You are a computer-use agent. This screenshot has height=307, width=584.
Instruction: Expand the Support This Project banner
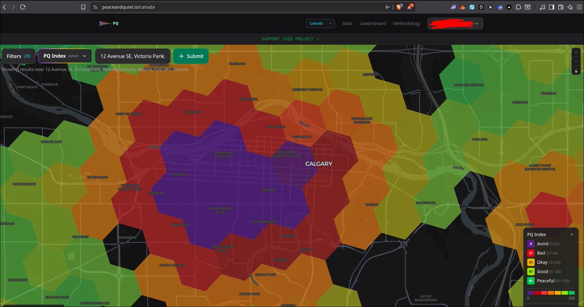point(290,39)
